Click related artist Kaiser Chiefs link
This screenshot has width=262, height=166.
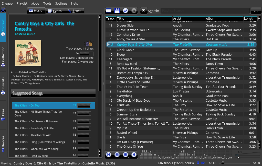click(74, 80)
